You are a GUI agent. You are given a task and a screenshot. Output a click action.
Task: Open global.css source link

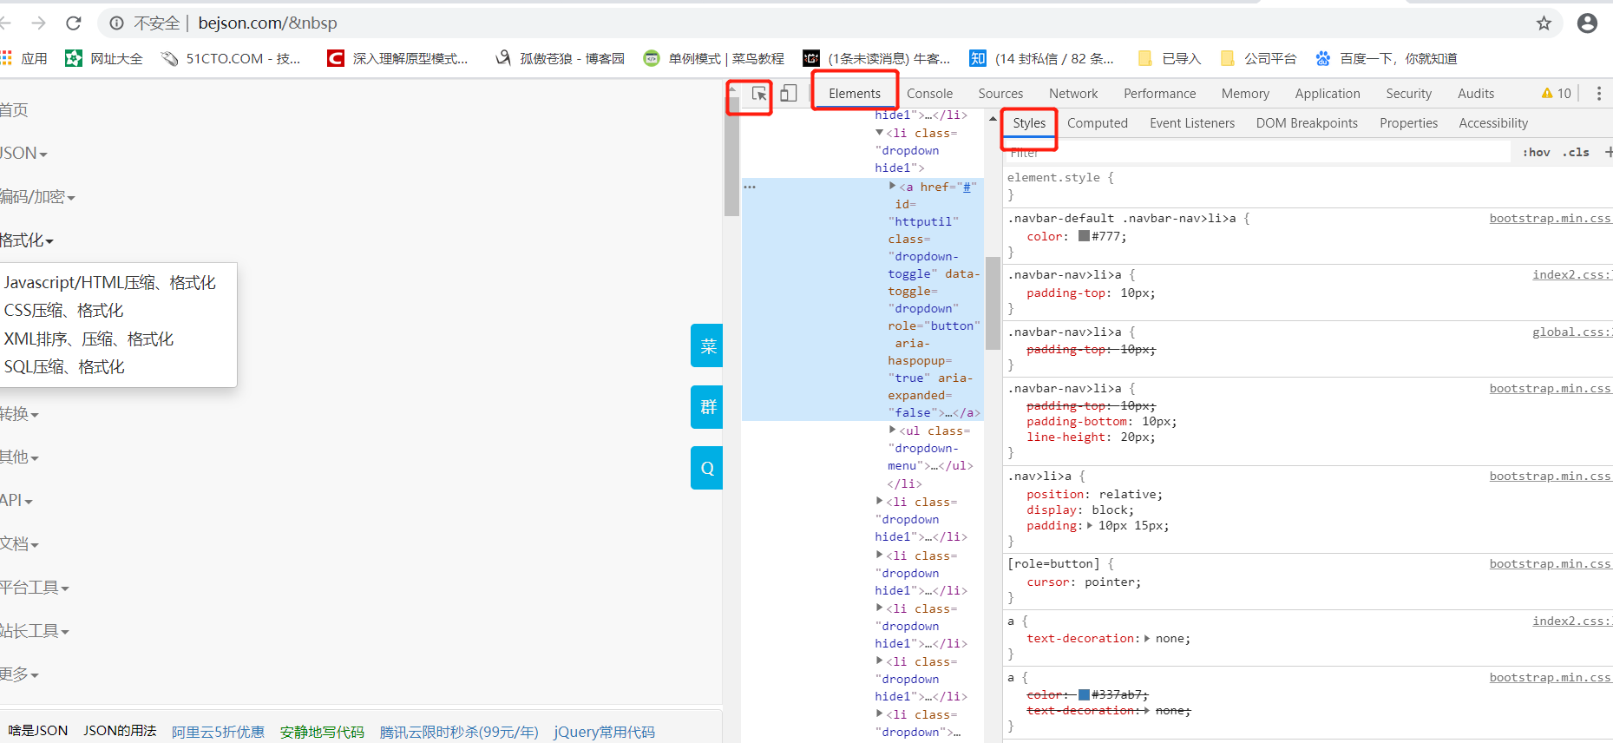(1571, 332)
